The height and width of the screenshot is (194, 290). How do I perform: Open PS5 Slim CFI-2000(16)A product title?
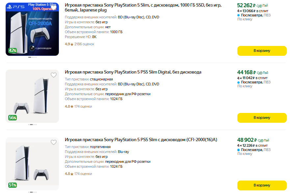(141, 140)
